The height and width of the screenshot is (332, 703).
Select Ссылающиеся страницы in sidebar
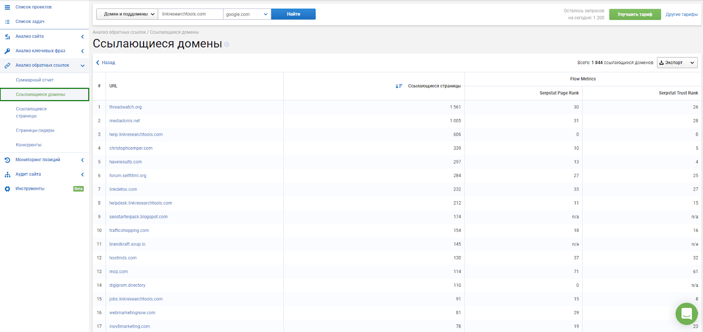coord(31,112)
